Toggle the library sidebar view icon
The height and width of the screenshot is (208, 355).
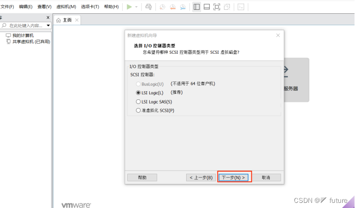[x=196, y=7]
